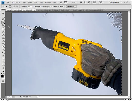The height and width of the screenshot is (101, 132).
Task: Select the Magic Wand tool in toolbox
Action: coord(3,22)
